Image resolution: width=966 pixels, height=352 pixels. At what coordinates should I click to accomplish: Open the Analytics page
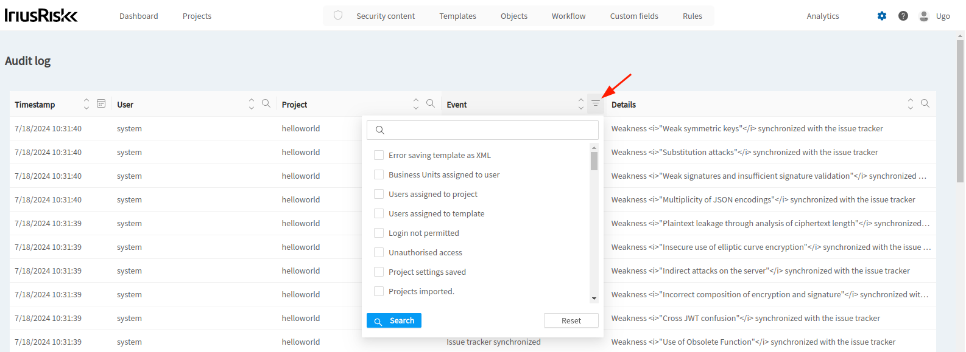click(823, 16)
